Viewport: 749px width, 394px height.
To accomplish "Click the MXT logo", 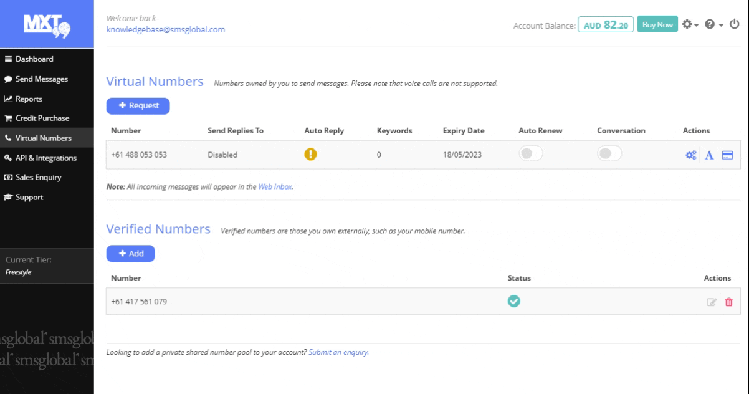I will click(x=47, y=23).
